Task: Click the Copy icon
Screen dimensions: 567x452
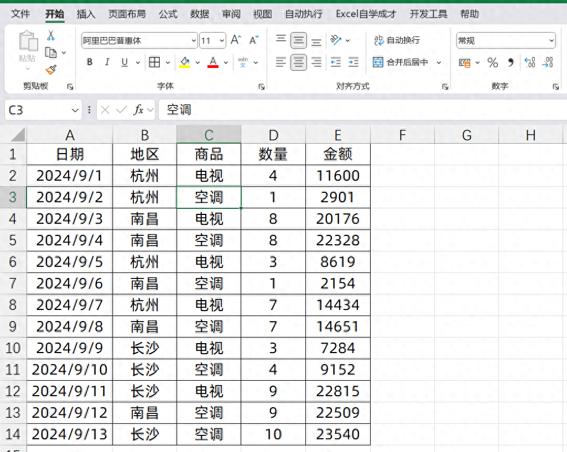Action: coord(51,52)
